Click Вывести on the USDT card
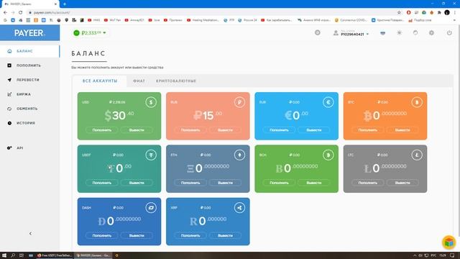 [137, 183]
